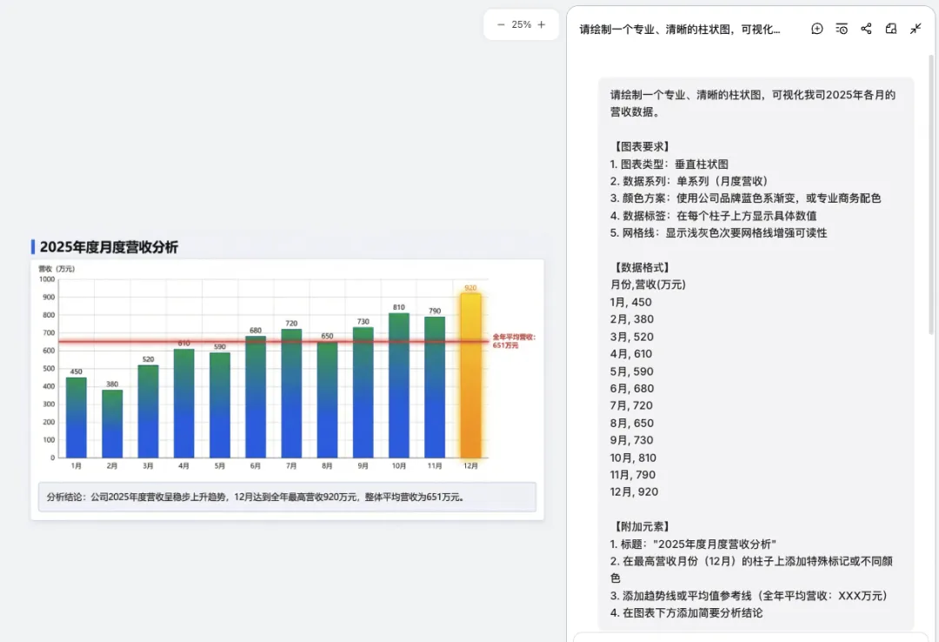Click the 25% zoom level value
This screenshot has width=939, height=642.
click(x=521, y=24)
